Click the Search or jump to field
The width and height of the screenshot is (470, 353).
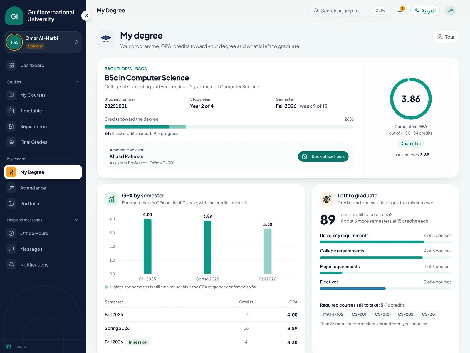(x=350, y=11)
